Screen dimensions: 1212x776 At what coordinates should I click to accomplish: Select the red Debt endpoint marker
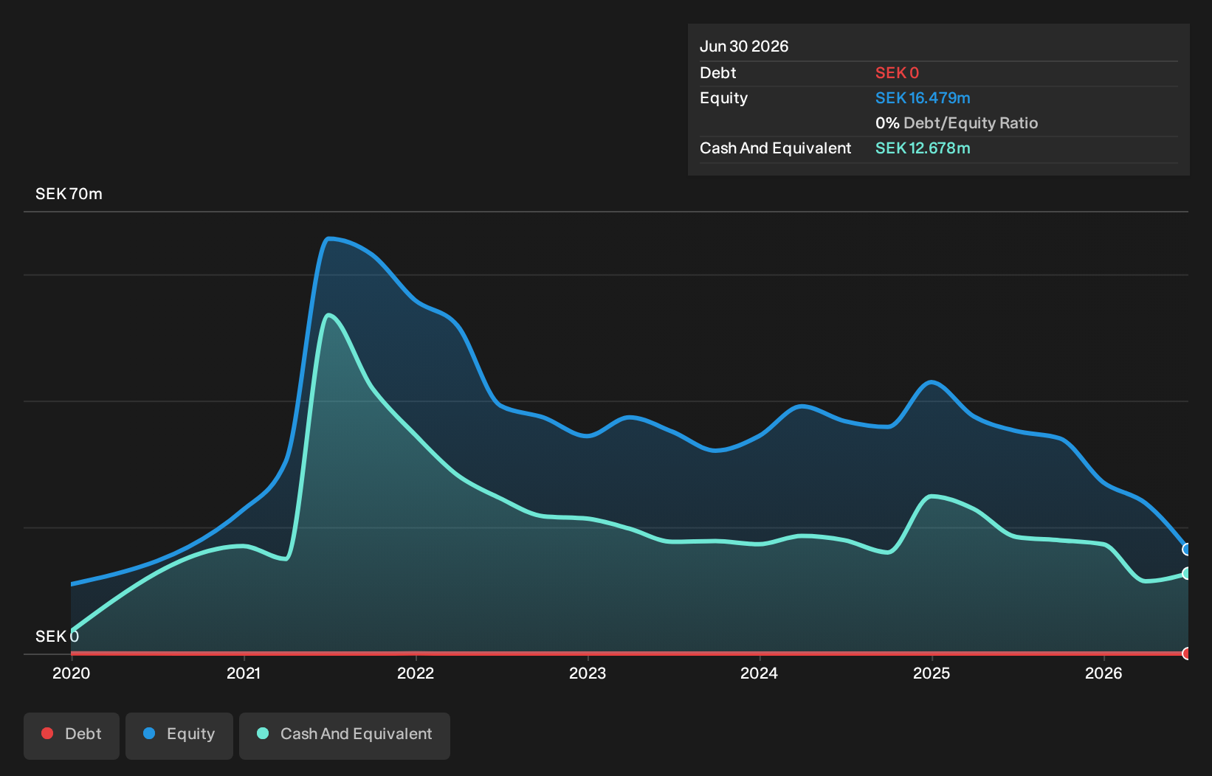(x=1187, y=654)
